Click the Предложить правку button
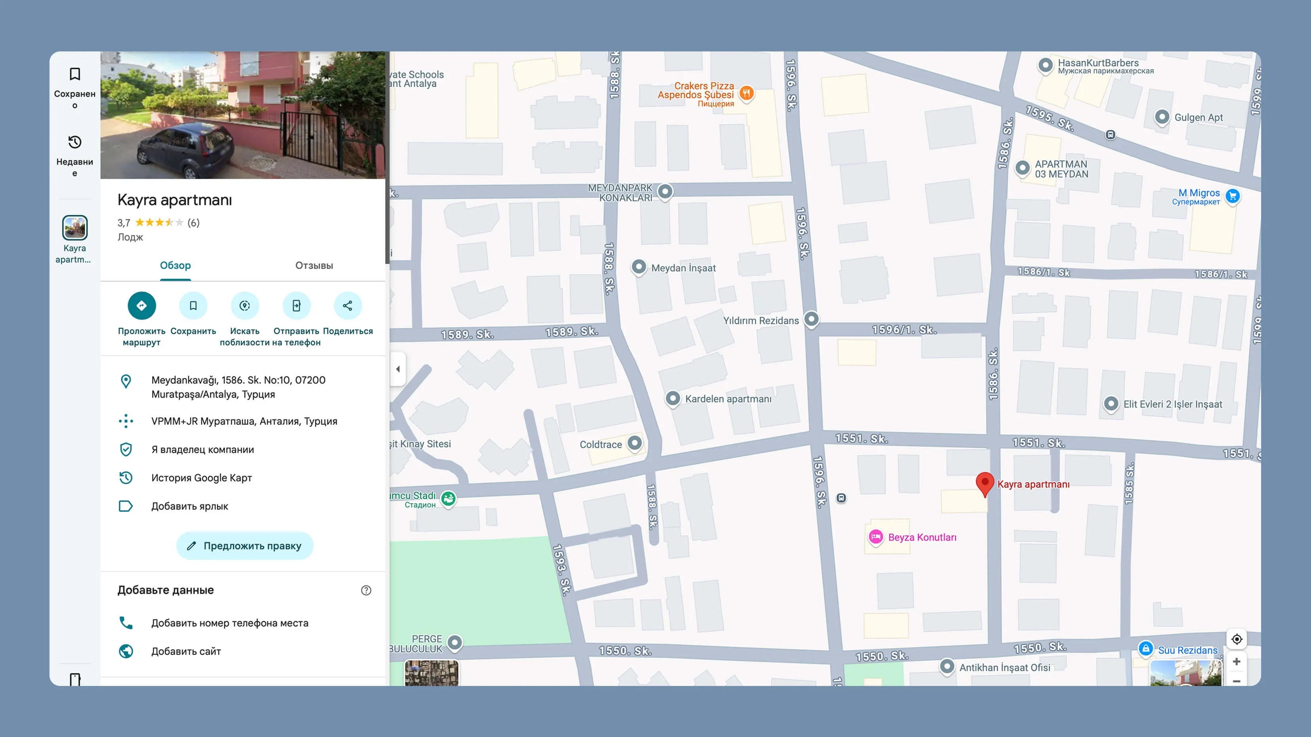 coord(245,546)
